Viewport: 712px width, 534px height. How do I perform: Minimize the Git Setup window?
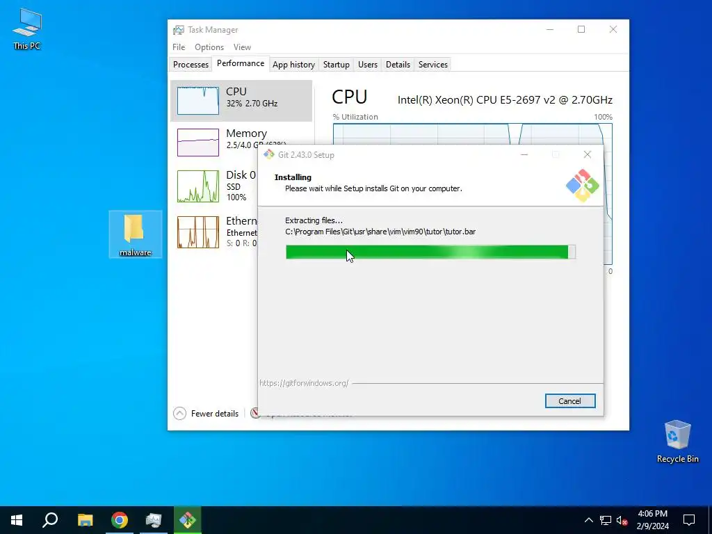click(524, 155)
